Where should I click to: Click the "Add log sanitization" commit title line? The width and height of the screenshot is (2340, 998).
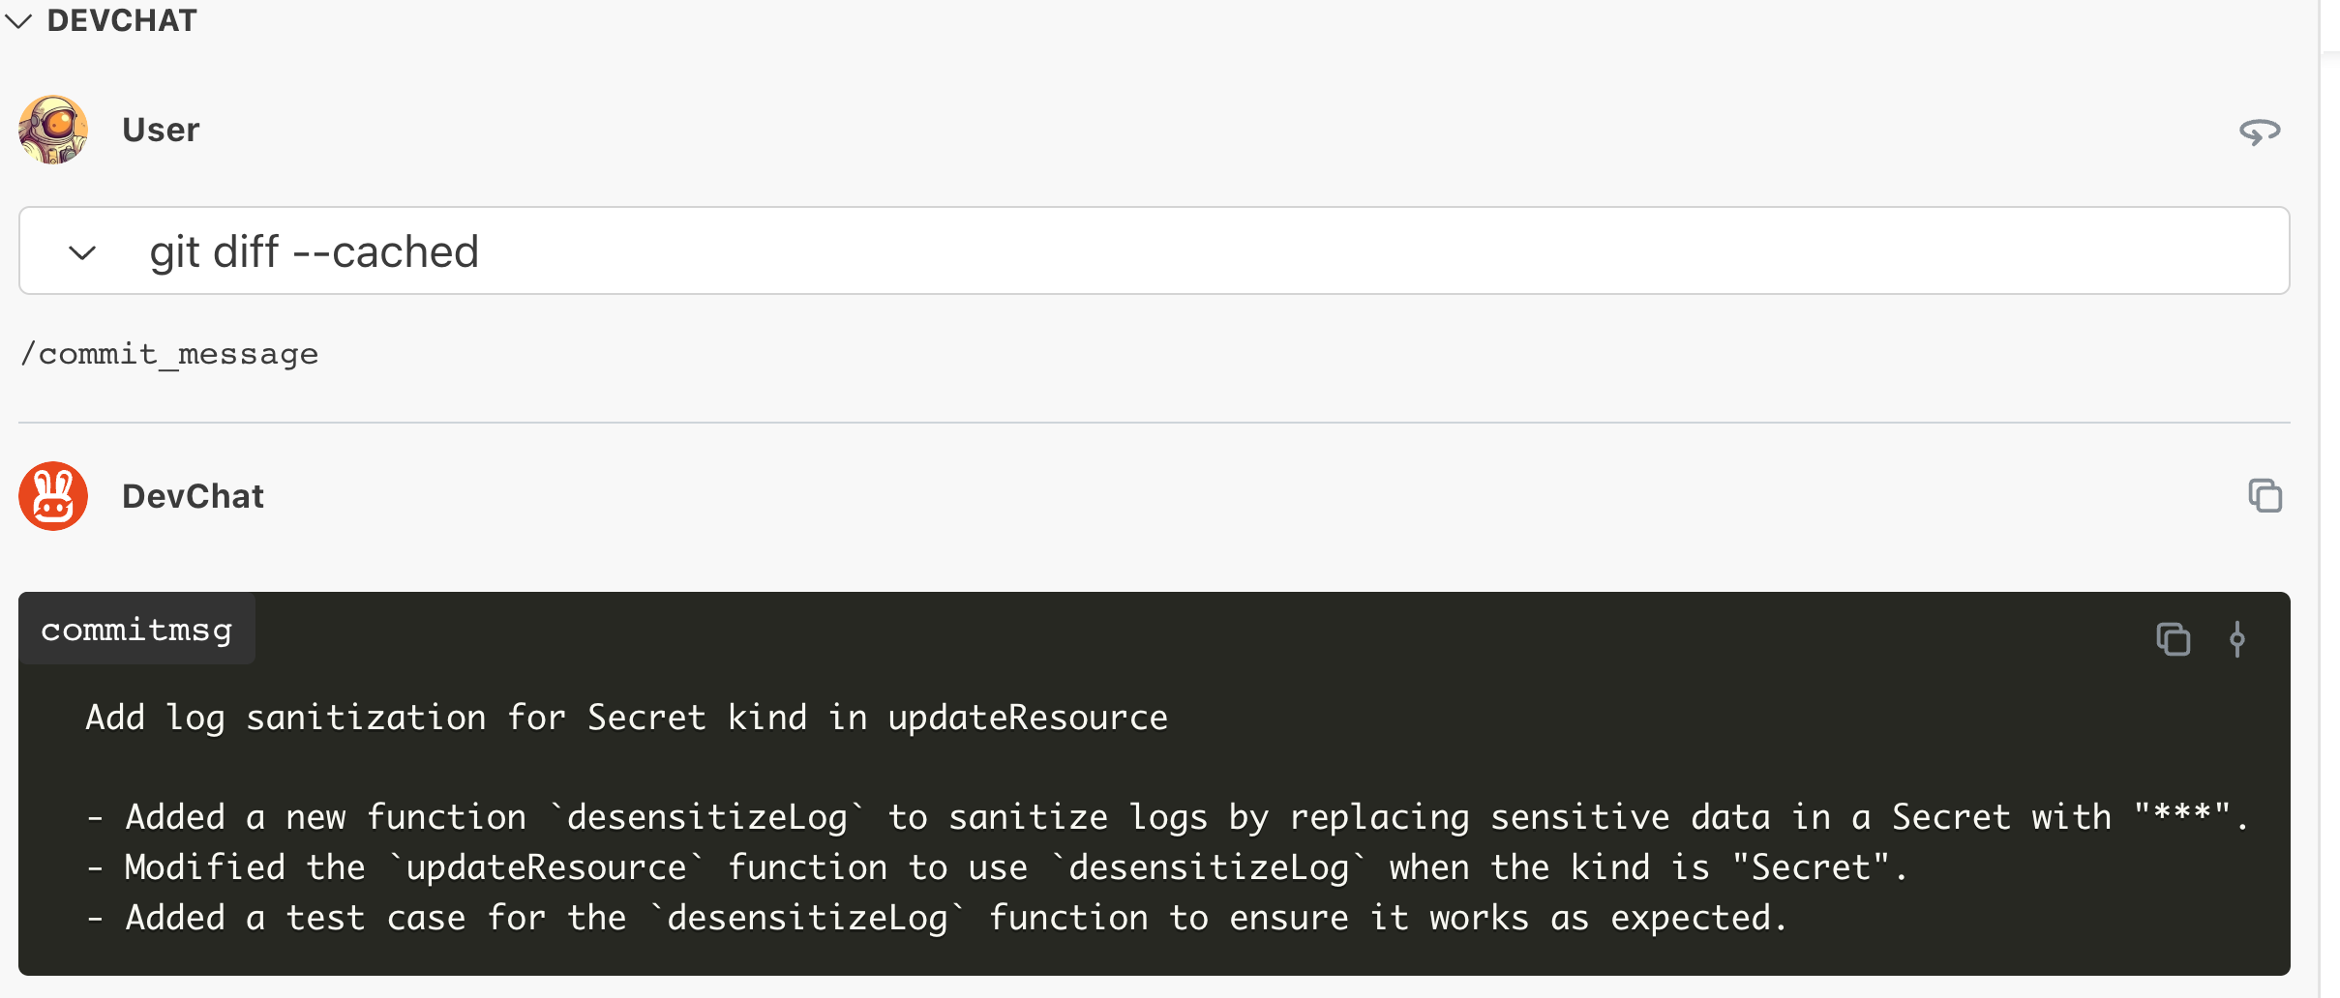click(626, 718)
